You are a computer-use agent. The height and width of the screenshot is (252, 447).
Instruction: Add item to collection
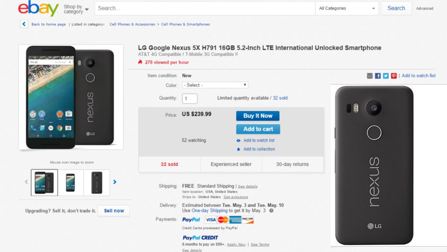(259, 149)
